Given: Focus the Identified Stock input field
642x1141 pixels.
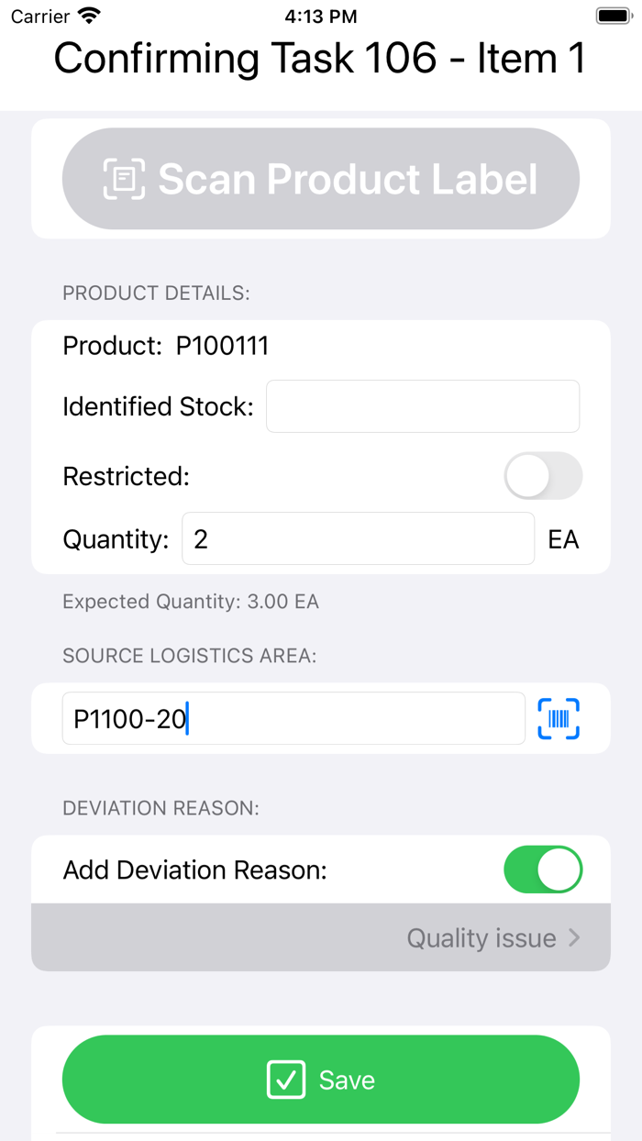Looking at the screenshot, I should [x=423, y=406].
